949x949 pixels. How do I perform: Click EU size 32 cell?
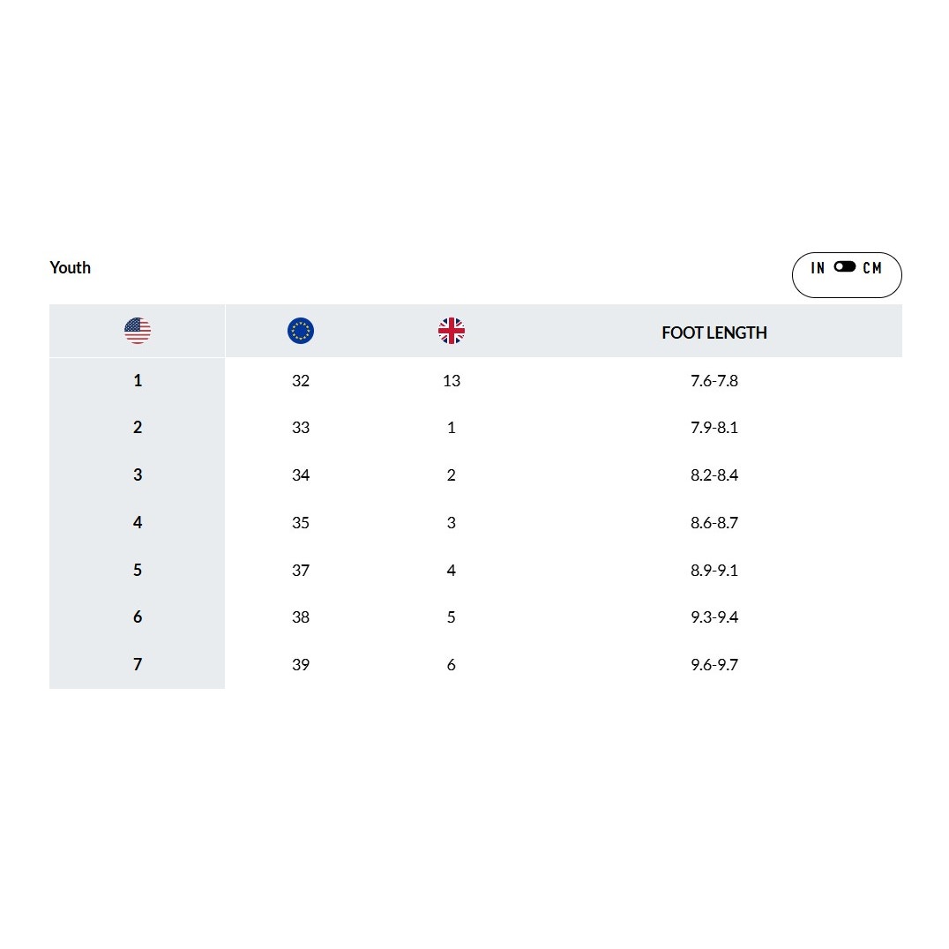click(x=300, y=381)
